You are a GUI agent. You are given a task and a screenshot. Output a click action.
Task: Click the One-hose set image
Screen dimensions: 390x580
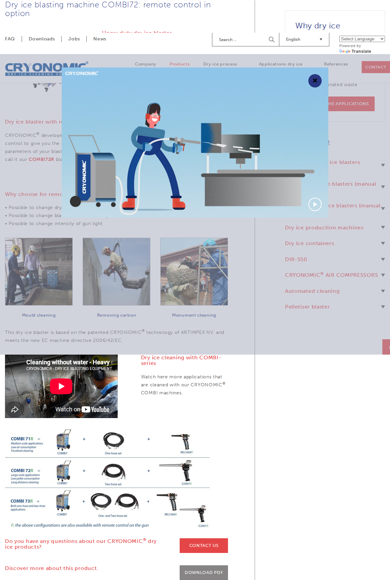coord(113,441)
